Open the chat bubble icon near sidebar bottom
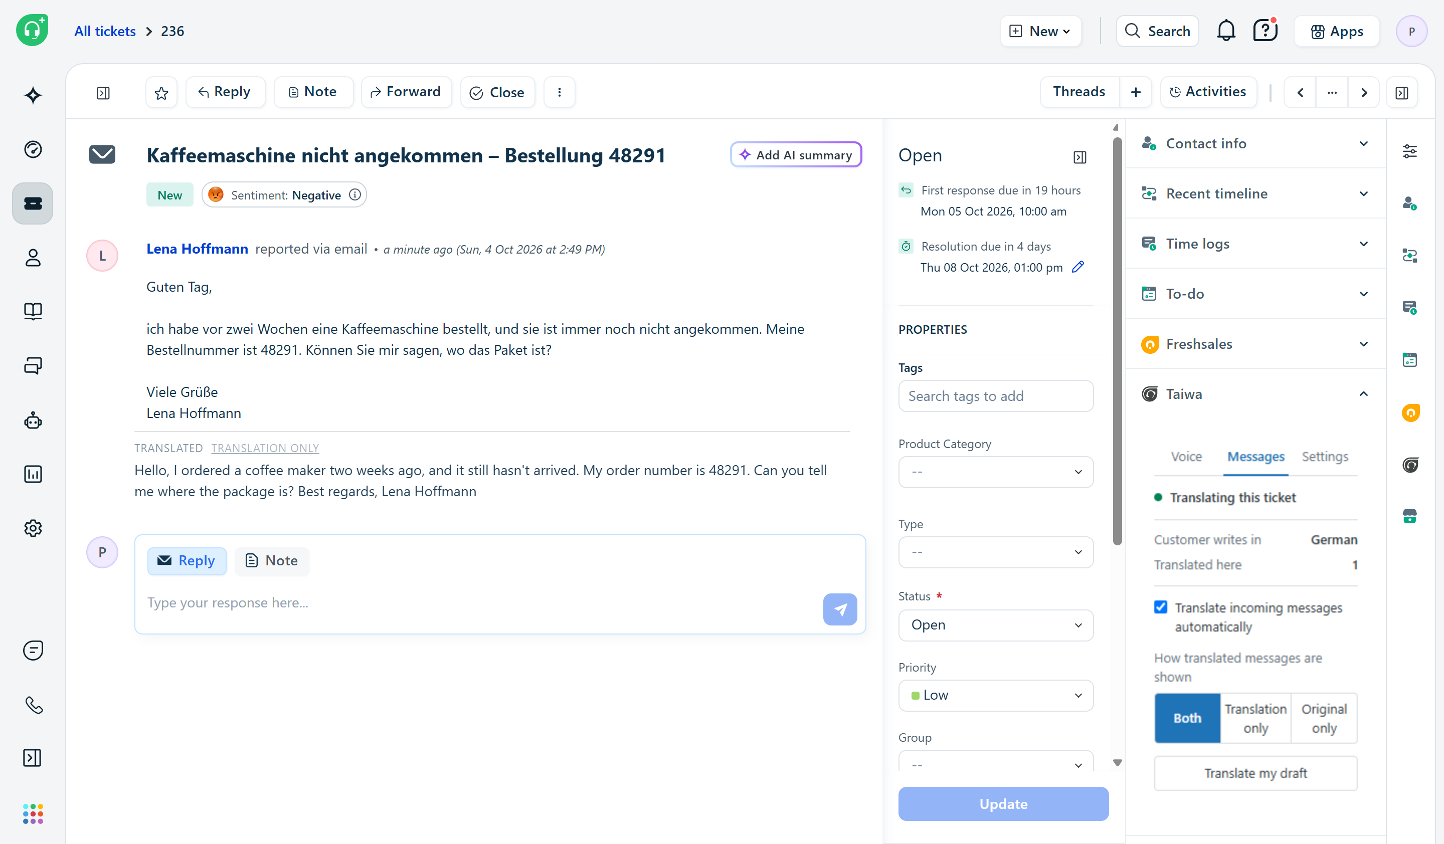Image resolution: width=1444 pixels, height=844 pixels. point(33,651)
